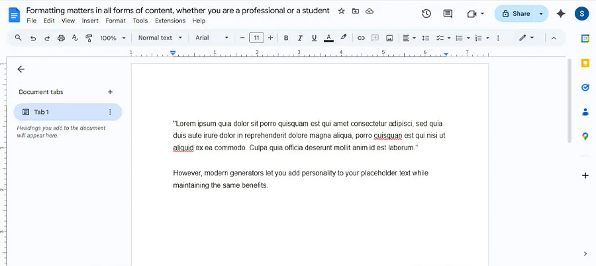Open the editing mode pencil dropdown
Image resolution: width=596 pixels, height=266 pixels.
pyautogui.click(x=526, y=38)
